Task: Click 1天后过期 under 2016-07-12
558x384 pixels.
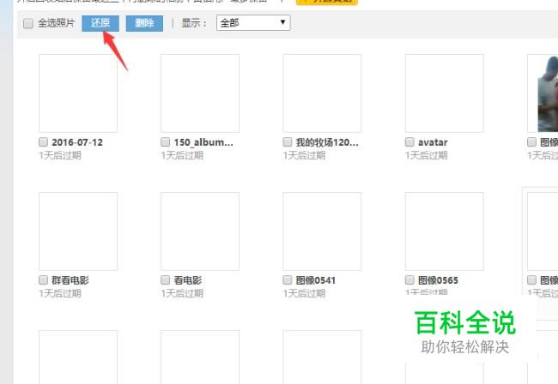Action: tap(60, 156)
